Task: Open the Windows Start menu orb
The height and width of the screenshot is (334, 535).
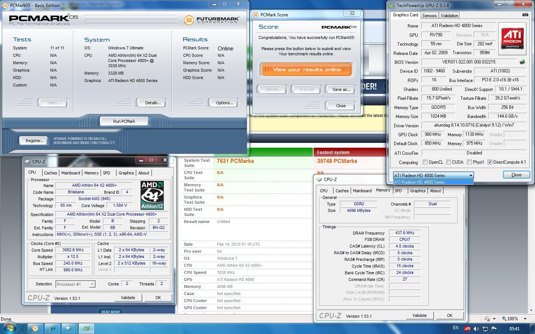Action: (9, 328)
